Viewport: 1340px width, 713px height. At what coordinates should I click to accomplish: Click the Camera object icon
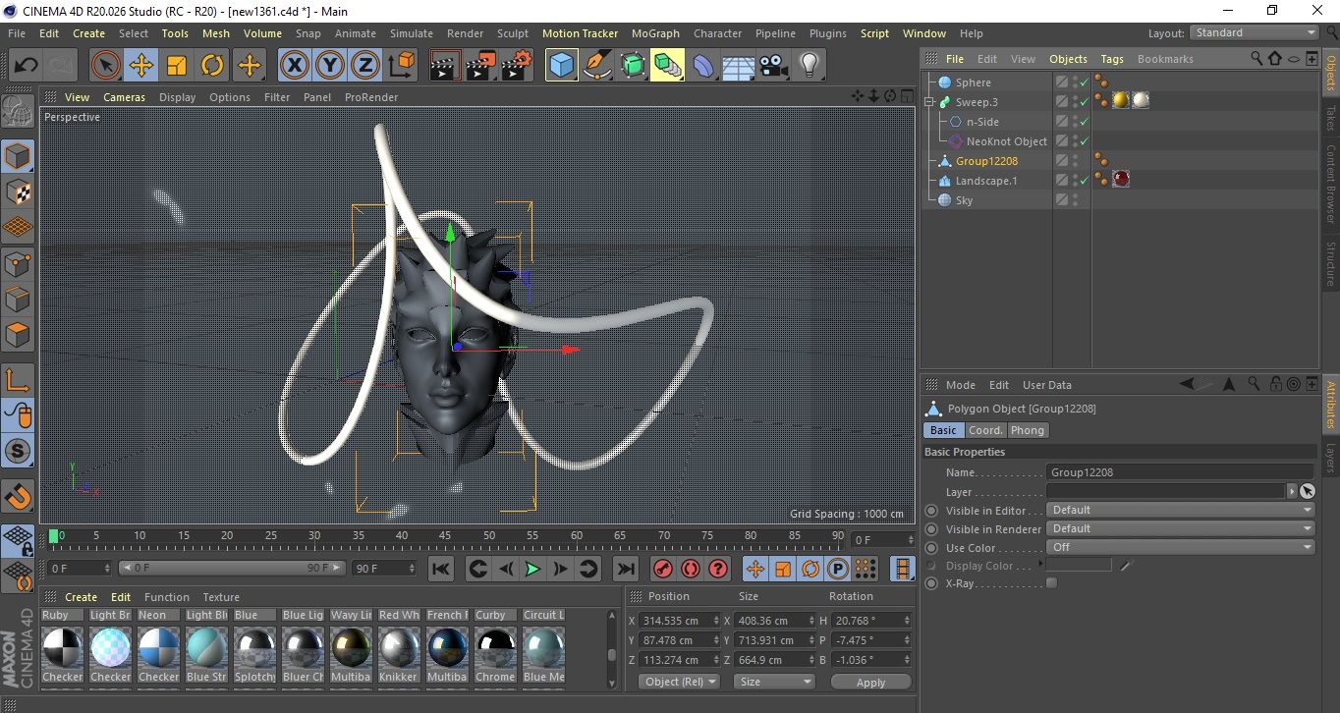(773, 66)
